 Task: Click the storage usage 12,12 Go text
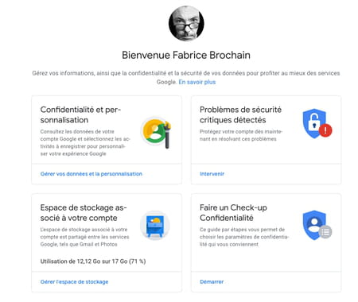pyautogui.click(x=93, y=261)
